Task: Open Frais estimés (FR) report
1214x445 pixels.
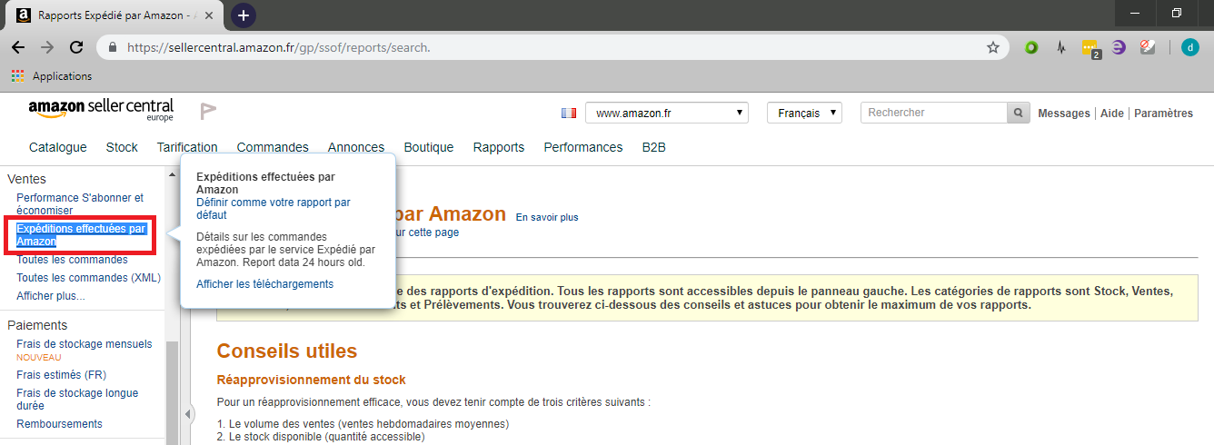Action: point(61,375)
